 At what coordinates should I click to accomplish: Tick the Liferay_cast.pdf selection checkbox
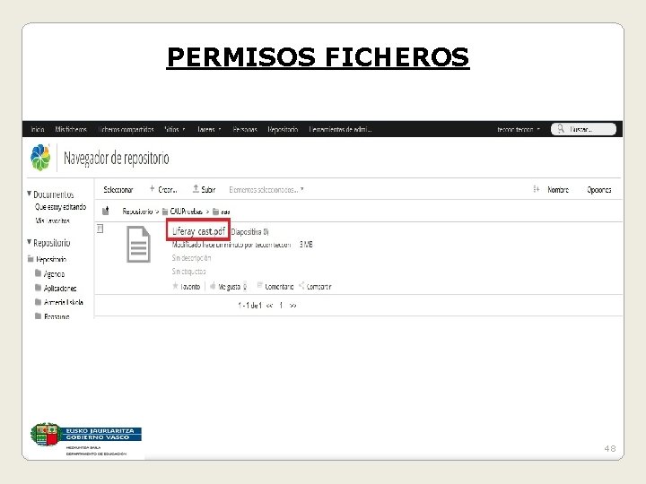(100, 229)
